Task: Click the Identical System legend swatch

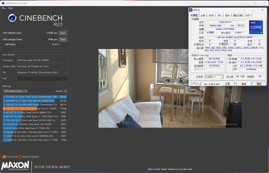Action: click(20, 157)
